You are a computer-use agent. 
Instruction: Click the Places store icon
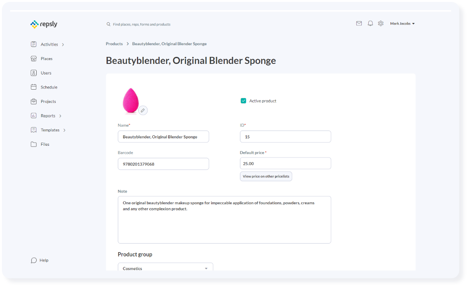pos(34,58)
